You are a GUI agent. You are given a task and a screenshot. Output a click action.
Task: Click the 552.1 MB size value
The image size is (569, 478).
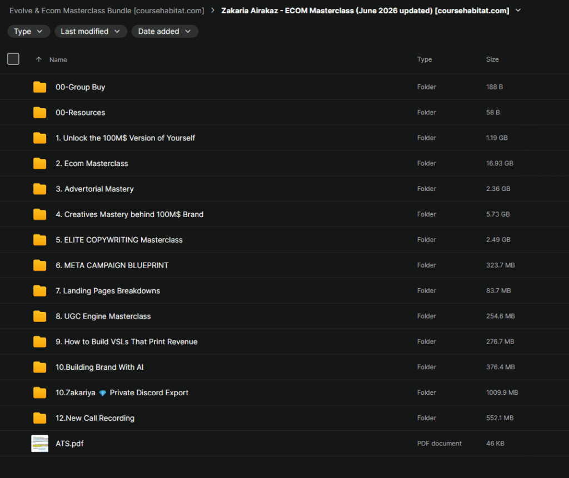500,418
